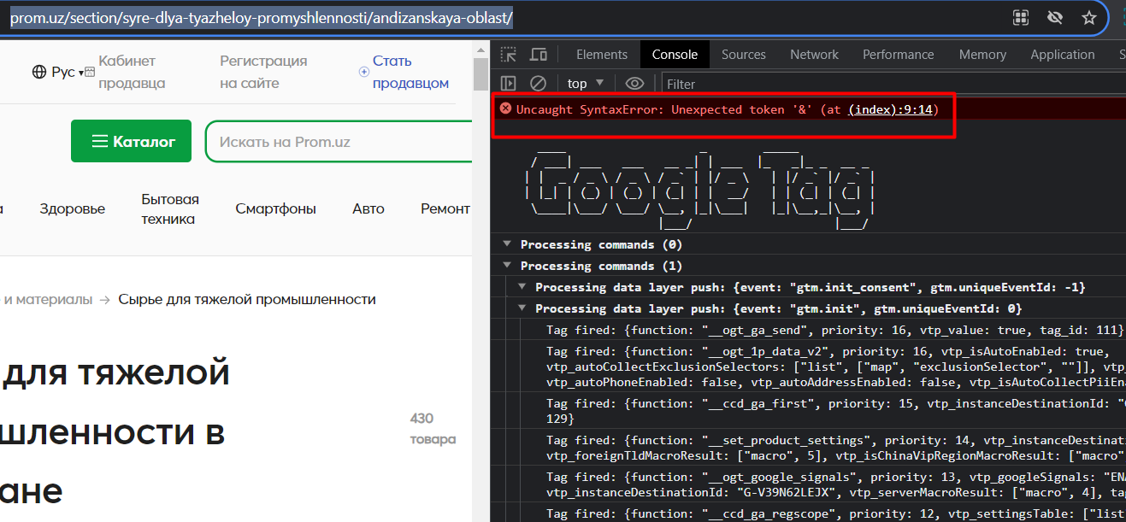The height and width of the screenshot is (522, 1126).
Task: Click the globe icon beside Рус
Action: [39, 73]
